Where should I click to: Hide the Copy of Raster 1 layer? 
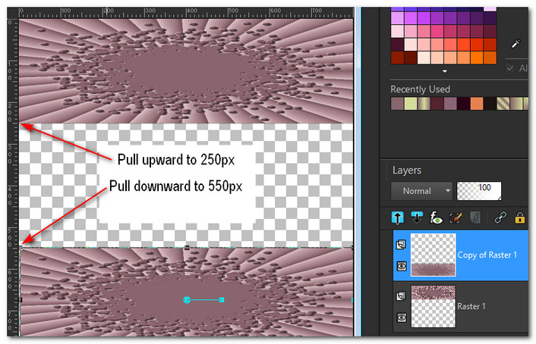coord(400,267)
